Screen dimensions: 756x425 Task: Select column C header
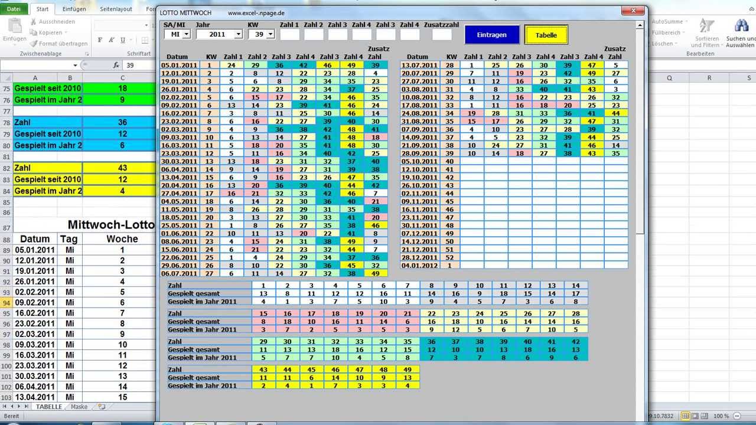tap(122, 77)
